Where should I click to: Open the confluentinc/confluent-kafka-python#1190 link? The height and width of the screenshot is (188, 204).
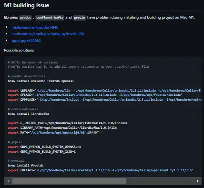[x=48, y=34]
